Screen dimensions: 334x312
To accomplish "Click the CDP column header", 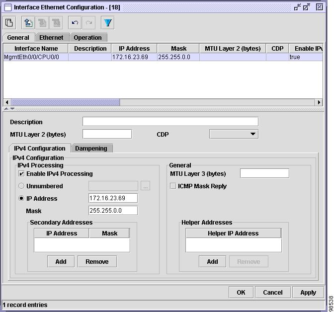I will [x=277, y=49].
